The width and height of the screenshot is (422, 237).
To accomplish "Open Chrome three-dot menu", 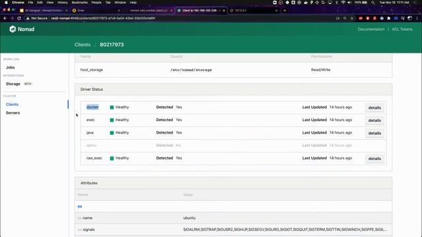I will click(417, 18).
